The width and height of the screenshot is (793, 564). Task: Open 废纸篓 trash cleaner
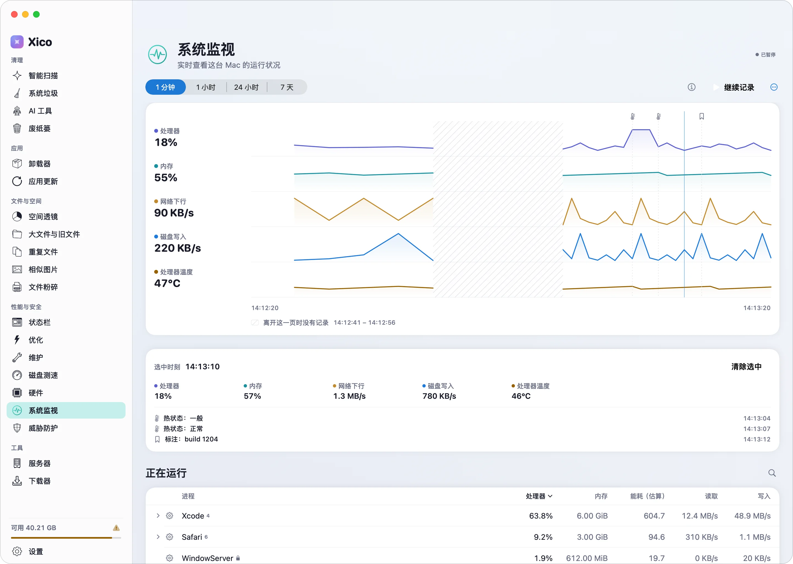click(66, 129)
